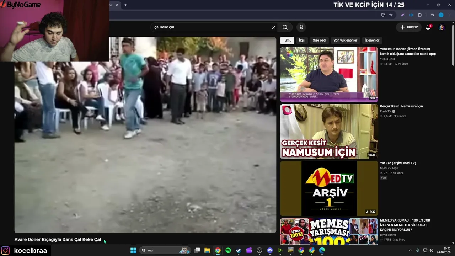Image resolution: width=455 pixels, height=256 pixels.
Task: Open Microsoft Edge from the taskbar
Action: [x=322, y=250]
